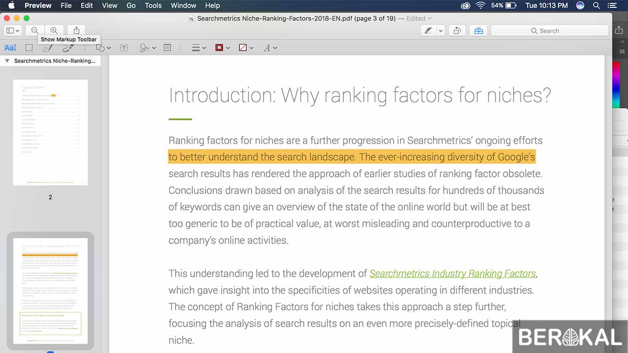
Task: Click Preview's Share button beside Zoom In
Action: coord(76,31)
